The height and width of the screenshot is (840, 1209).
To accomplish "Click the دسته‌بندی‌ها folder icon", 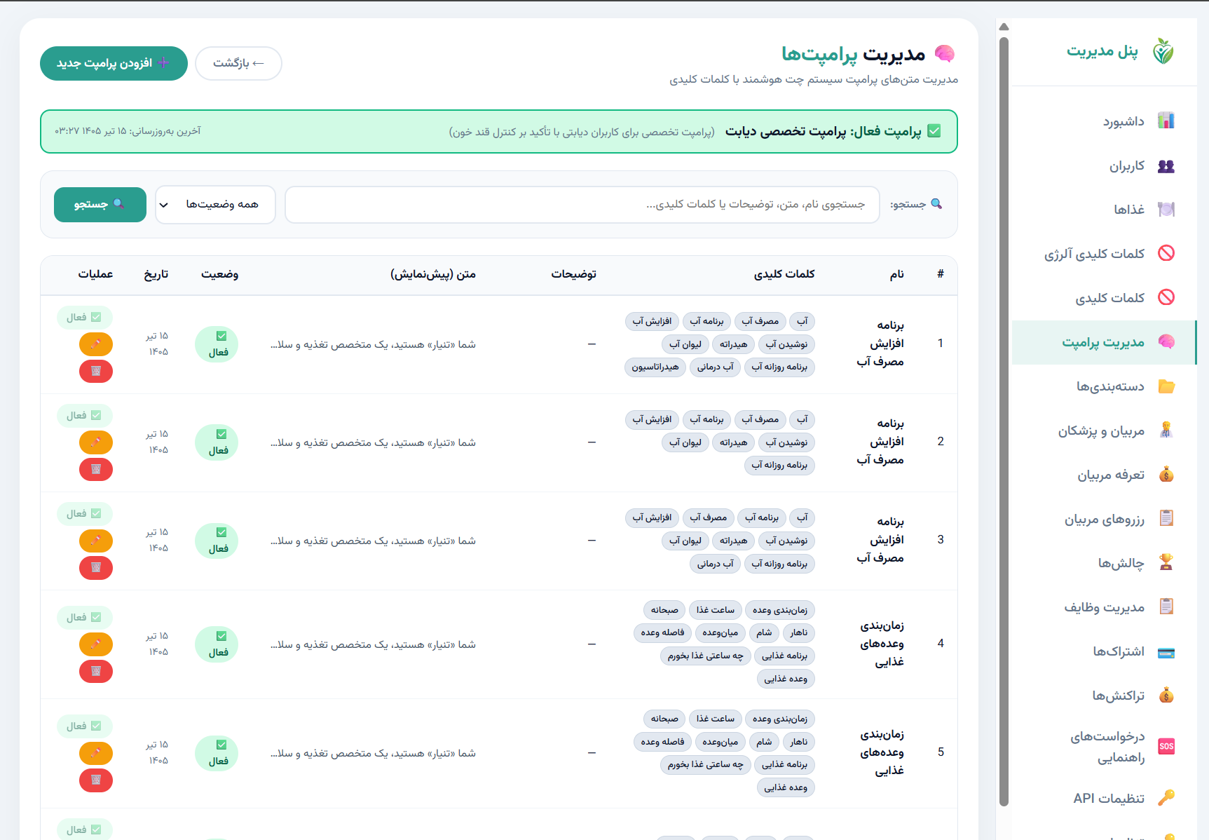I will (x=1166, y=386).
